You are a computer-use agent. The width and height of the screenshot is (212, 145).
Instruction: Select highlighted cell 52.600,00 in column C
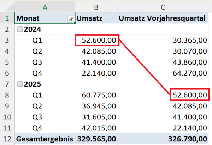[189, 95]
